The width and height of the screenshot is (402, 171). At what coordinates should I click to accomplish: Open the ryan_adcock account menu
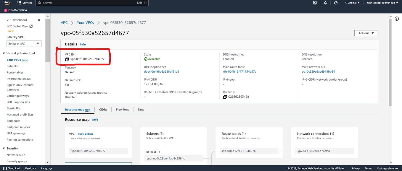click(x=383, y=3)
